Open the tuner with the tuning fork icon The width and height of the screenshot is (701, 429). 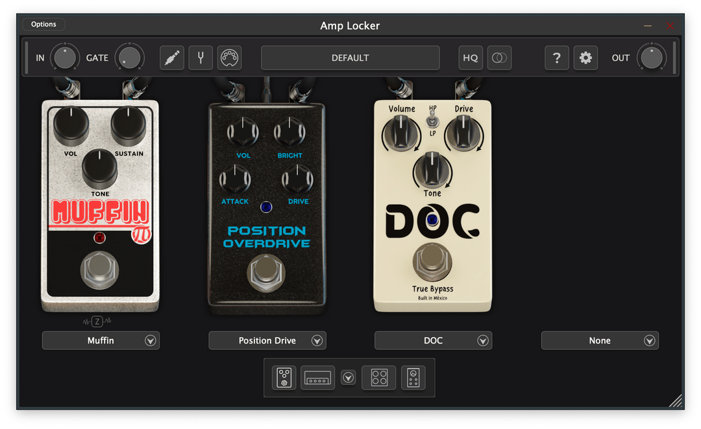coord(201,58)
